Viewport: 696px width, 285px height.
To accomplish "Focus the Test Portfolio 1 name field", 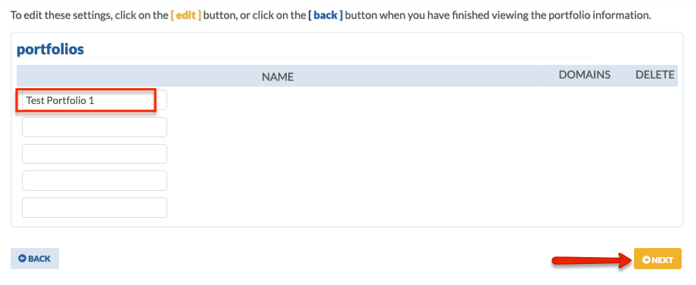I will coord(95,100).
